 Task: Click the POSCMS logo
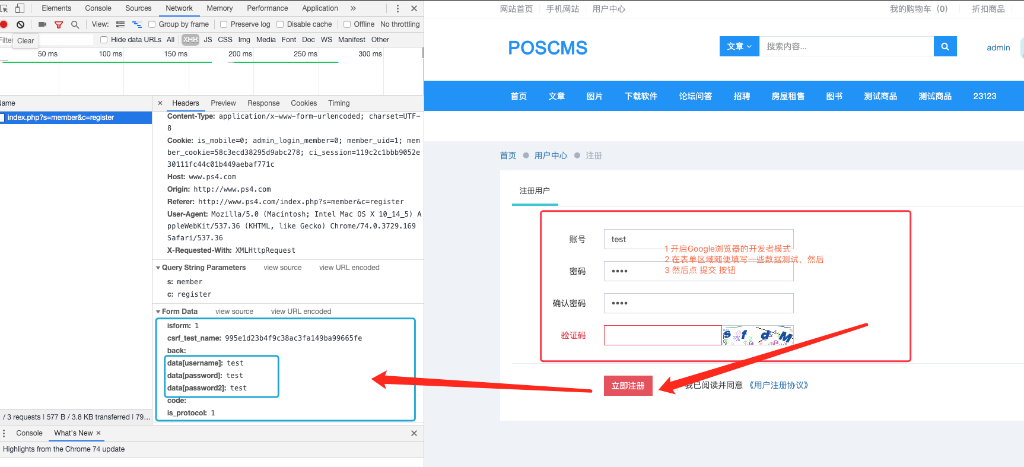tap(548, 47)
